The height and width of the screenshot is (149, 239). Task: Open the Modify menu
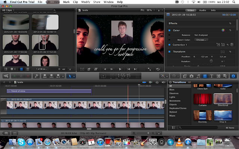[x=86, y=2]
